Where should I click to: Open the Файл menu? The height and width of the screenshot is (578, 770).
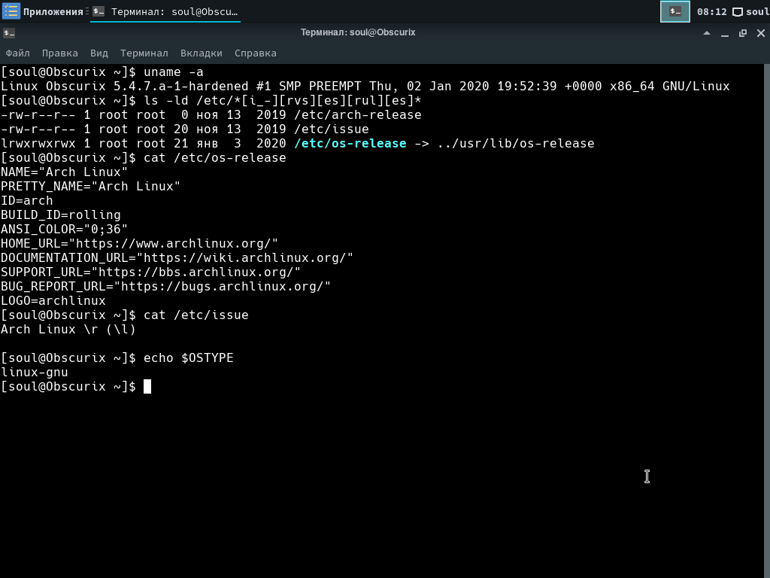(18, 53)
